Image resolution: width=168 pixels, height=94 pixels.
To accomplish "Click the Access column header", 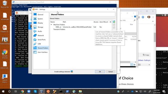I will click(96, 22).
